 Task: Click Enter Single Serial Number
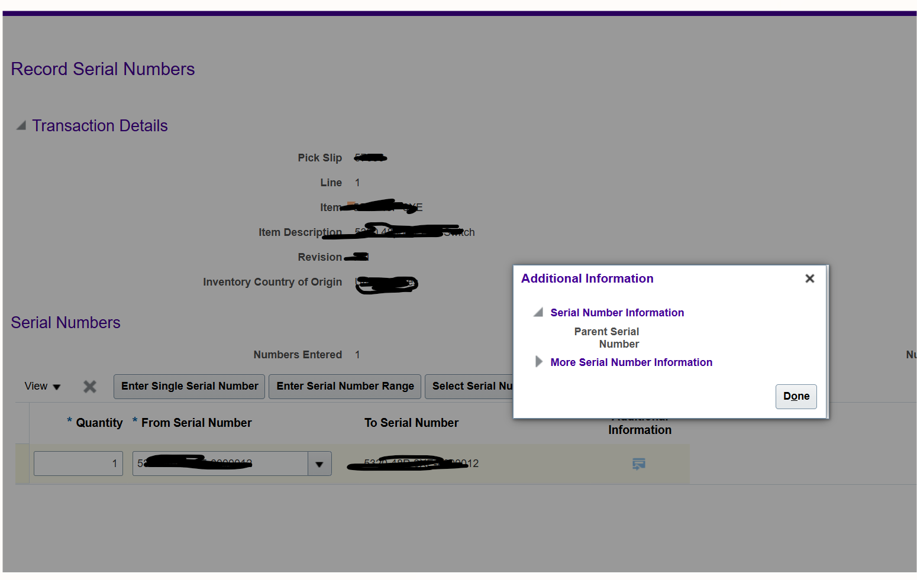point(189,386)
